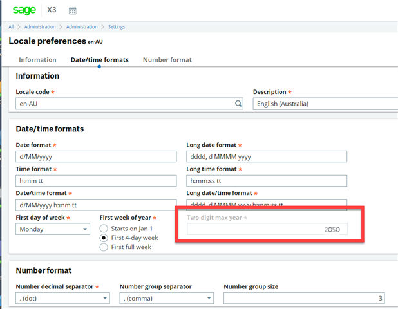The image size is (398, 309).
Task: Click the Locale code search magnifier
Action: (238, 104)
